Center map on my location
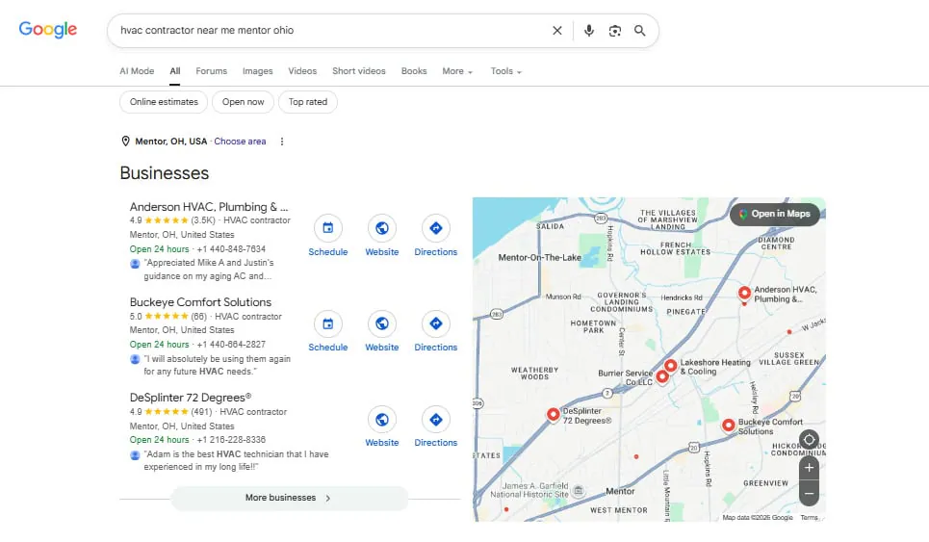The height and width of the screenshot is (542, 929). click(809, 440)
